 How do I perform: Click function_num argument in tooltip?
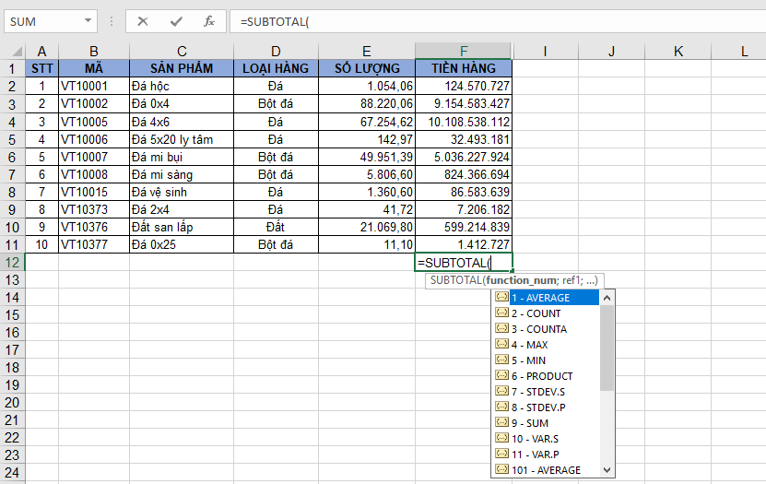click(522, 280)
